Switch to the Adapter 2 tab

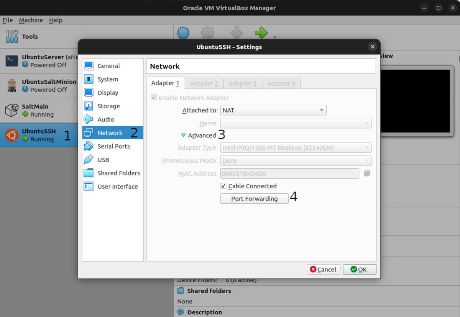204,83
